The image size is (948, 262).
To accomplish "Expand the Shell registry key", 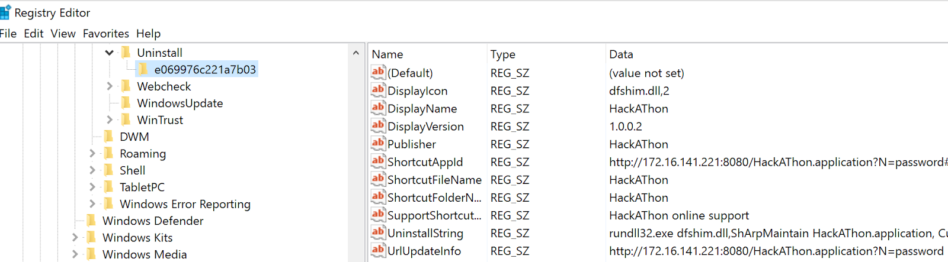I will click(x=92, y=170).
